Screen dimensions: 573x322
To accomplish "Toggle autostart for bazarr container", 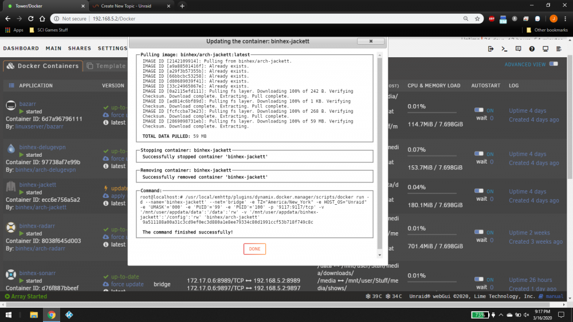I will click(x=478, y=110).
